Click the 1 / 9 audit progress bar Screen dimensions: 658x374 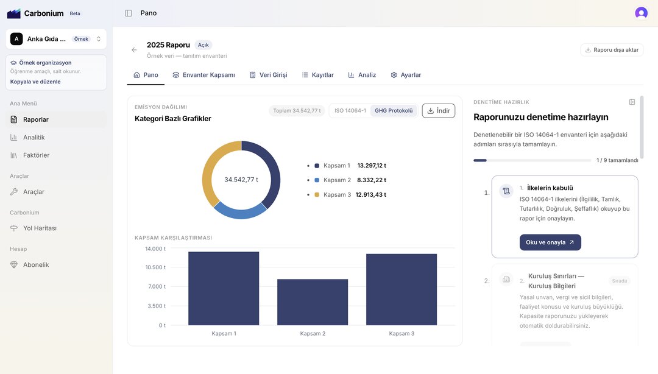[532, 160]
